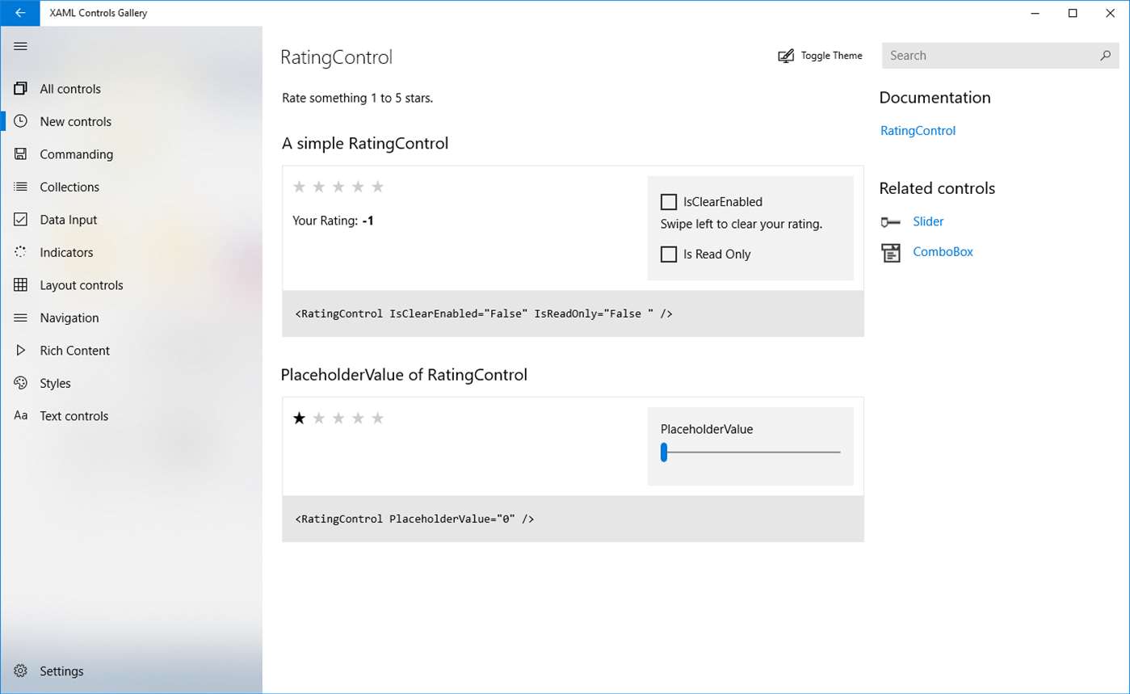1130x694 pixels.
Task: Click the Text controls Aa icon
Action: point(21,416)
